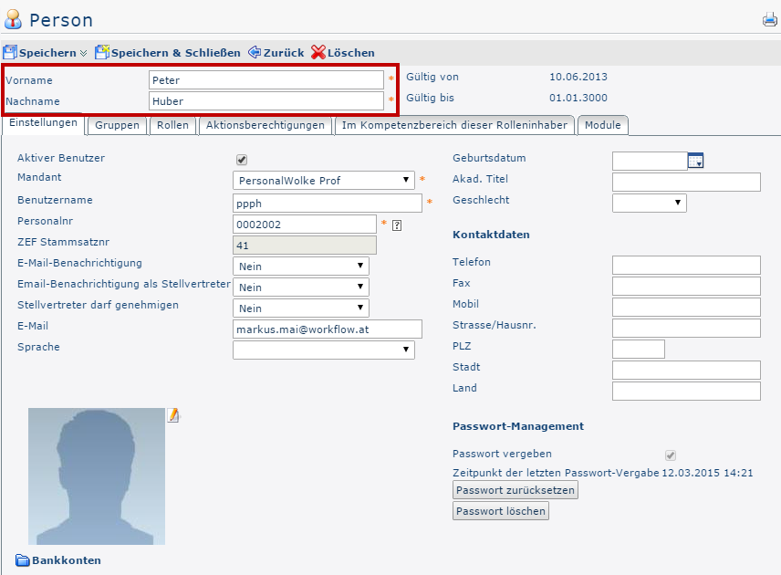Expand the Speichern dropdown chevron
781x575 pixels.
click(83, 53)
